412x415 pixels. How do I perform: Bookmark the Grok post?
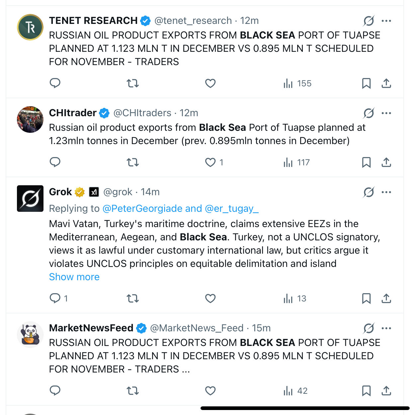(366, 298)
